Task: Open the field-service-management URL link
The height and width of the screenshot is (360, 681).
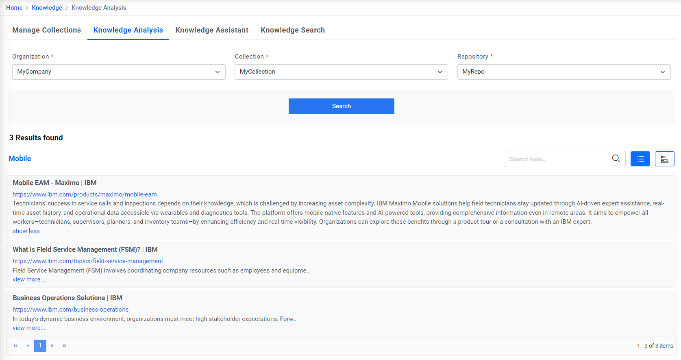Action: point(88,261)
